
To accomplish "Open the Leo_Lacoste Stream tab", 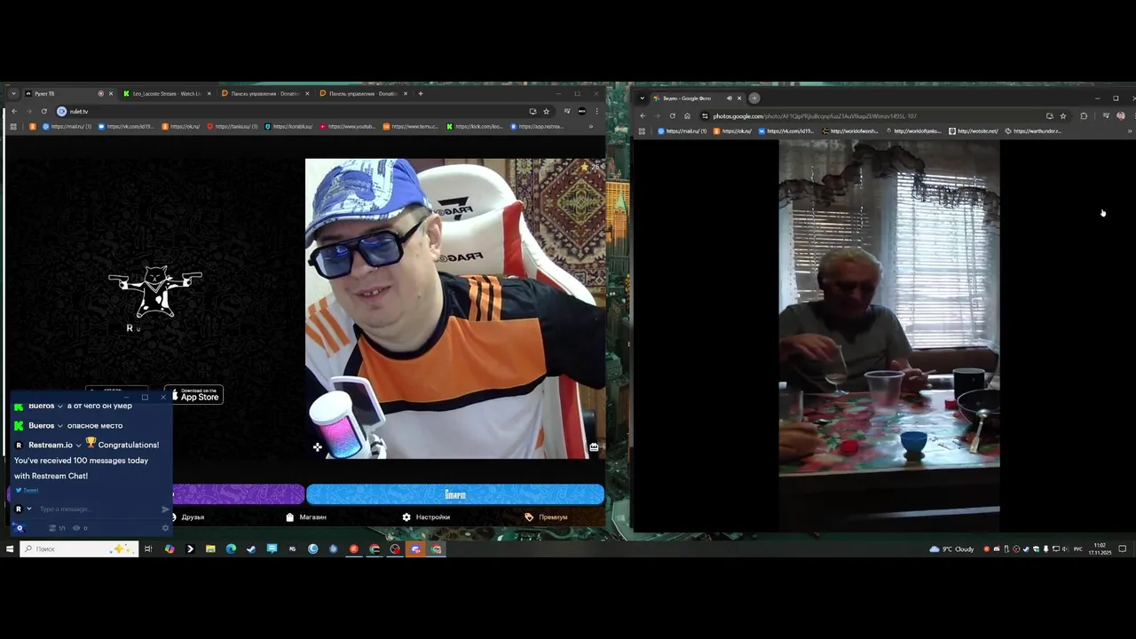I will 166,93.
